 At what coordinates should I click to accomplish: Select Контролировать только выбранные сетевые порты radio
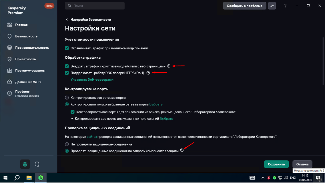[x=67, y=104]
